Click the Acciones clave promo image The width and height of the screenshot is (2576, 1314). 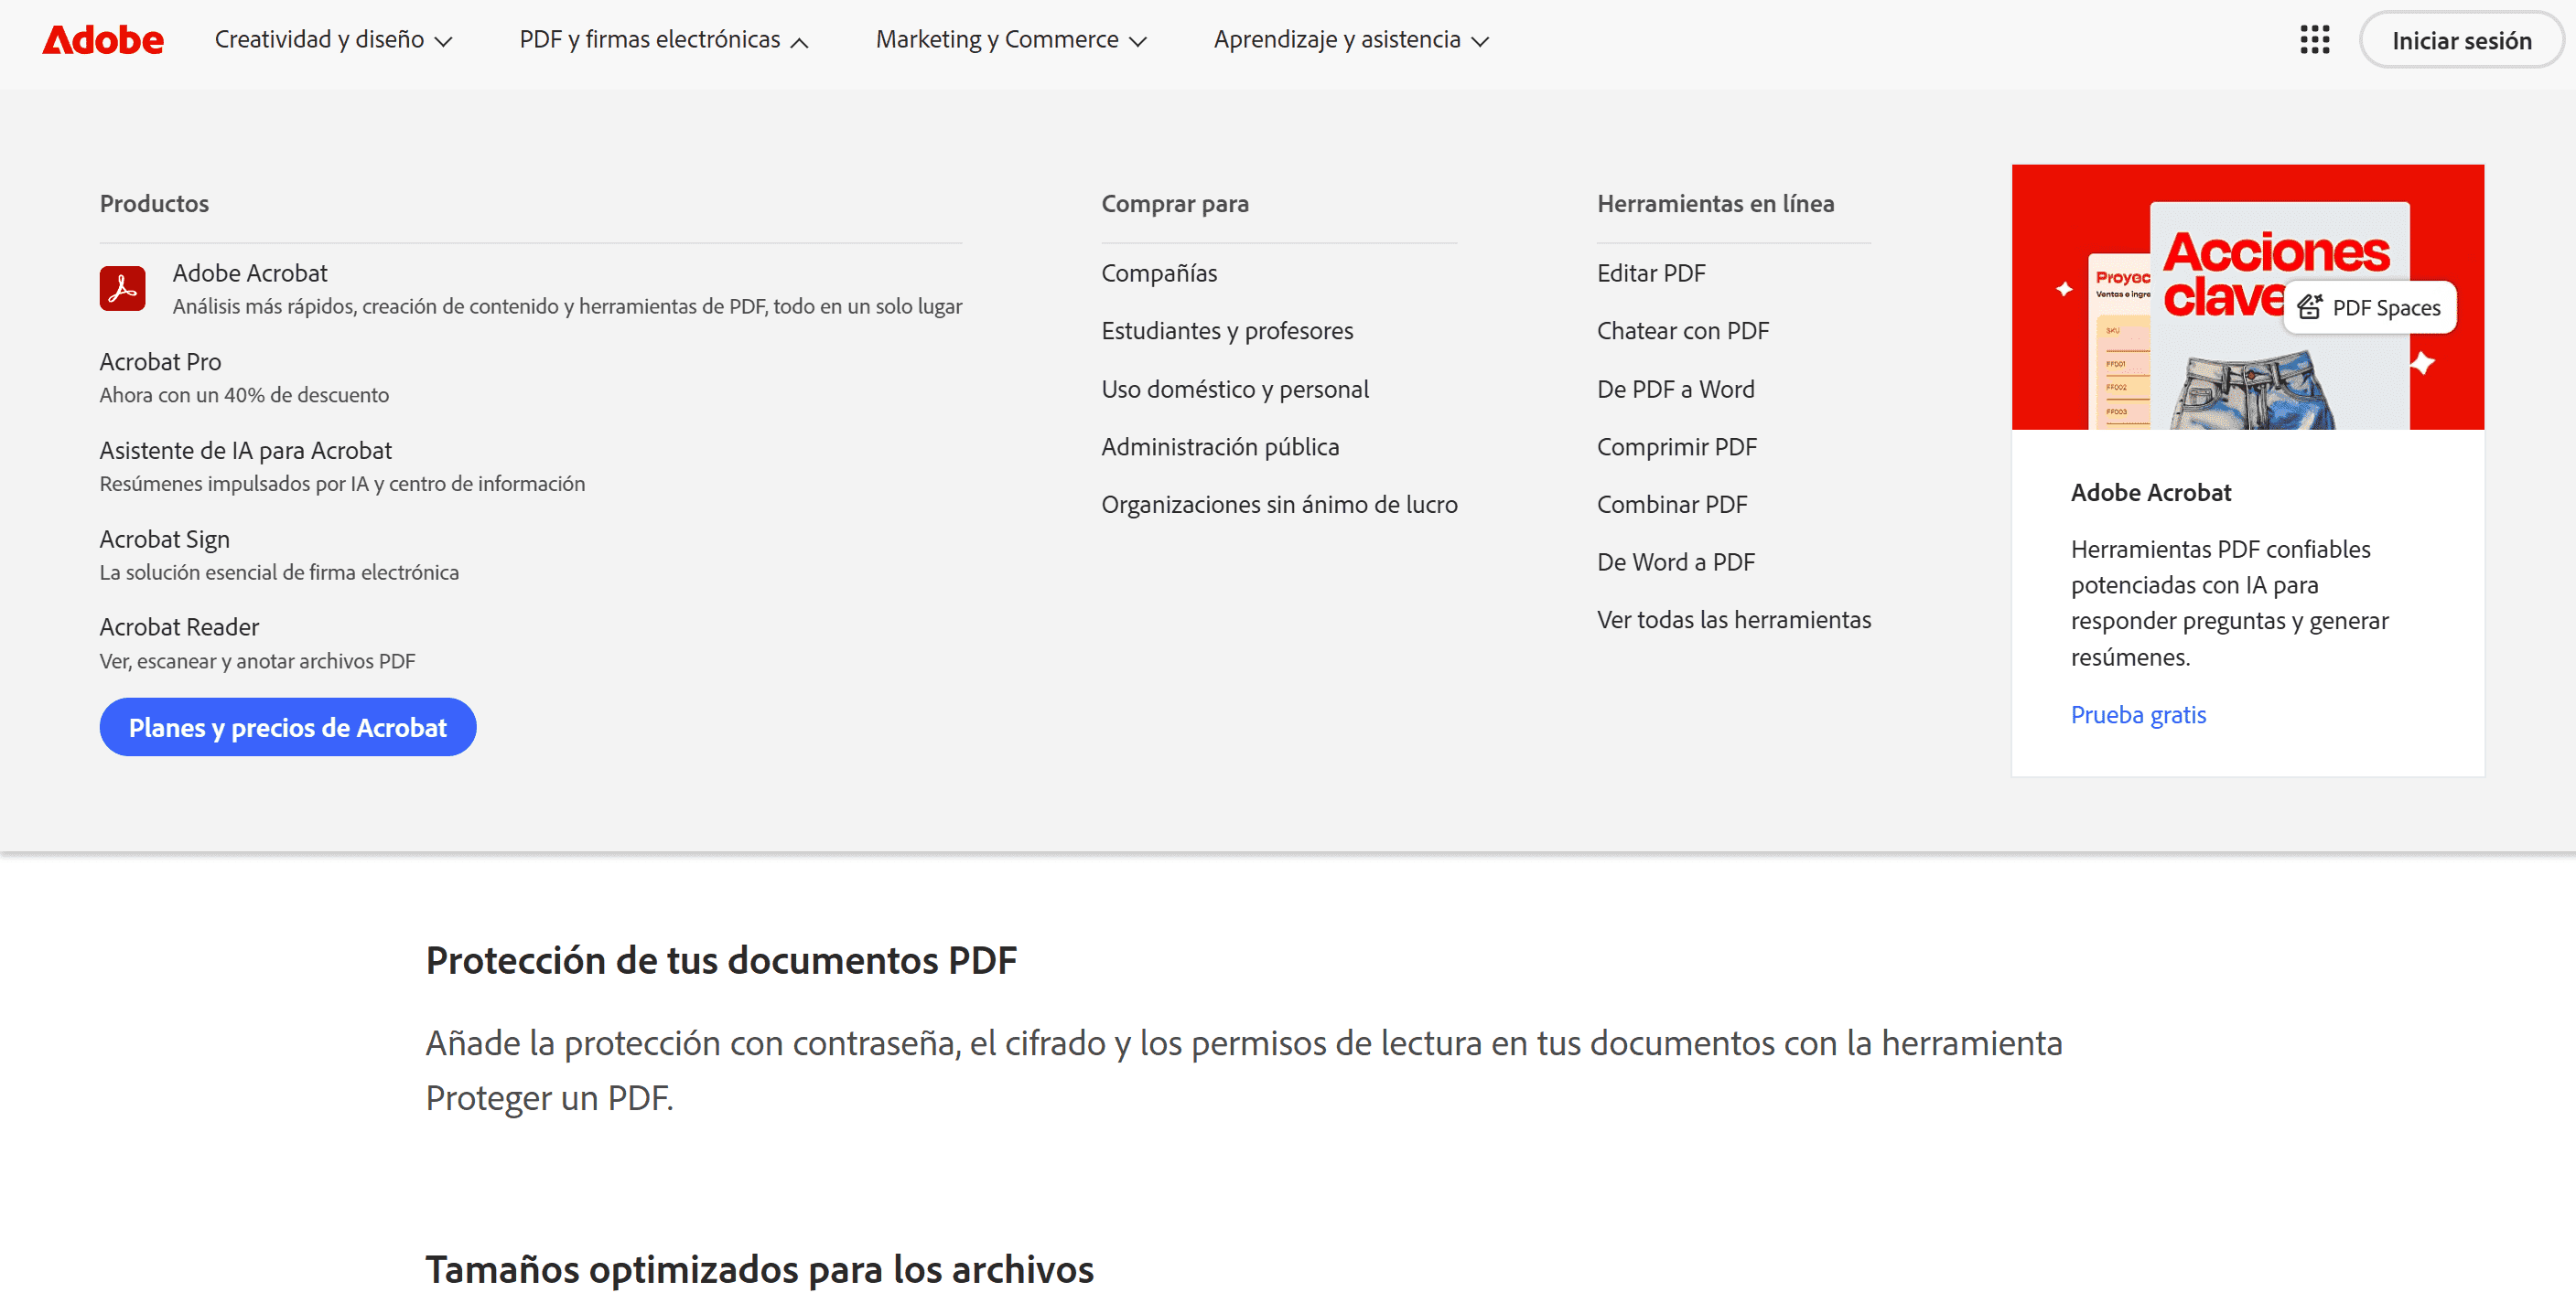pyautogui.click(x=2247, y=297)
